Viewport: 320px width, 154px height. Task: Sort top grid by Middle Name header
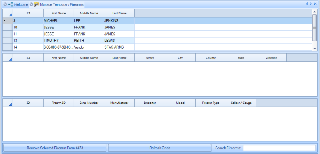click(89, 13)
